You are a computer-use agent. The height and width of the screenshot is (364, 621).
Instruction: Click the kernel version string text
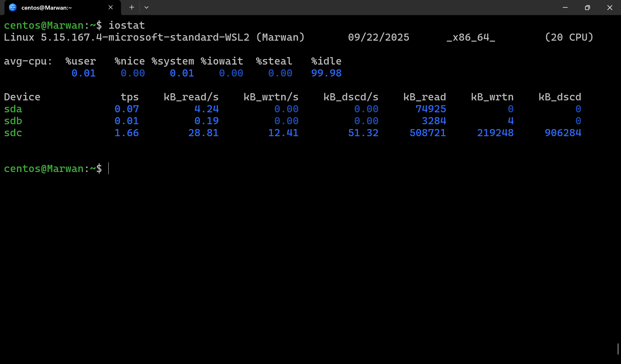coord(145,37)
